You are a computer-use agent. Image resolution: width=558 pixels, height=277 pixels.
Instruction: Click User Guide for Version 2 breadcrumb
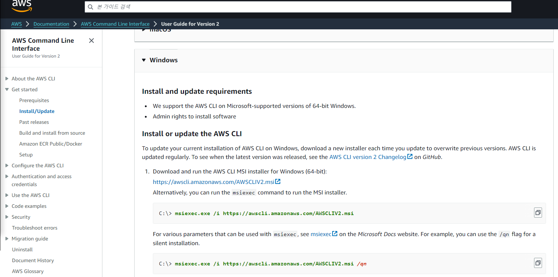coord(190,24)
